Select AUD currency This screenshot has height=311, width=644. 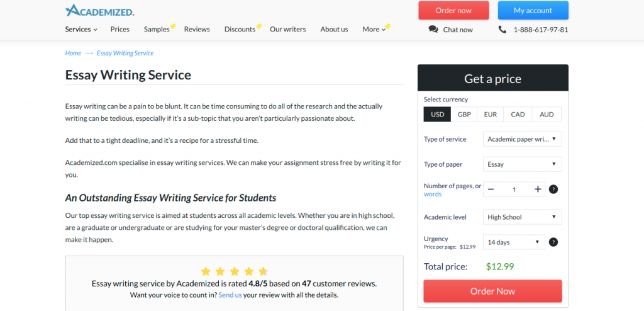coord(547,115)
